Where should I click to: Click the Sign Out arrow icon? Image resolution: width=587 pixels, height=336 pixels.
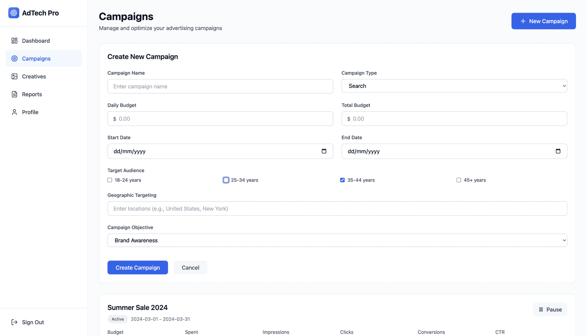[x=13, y=322]
